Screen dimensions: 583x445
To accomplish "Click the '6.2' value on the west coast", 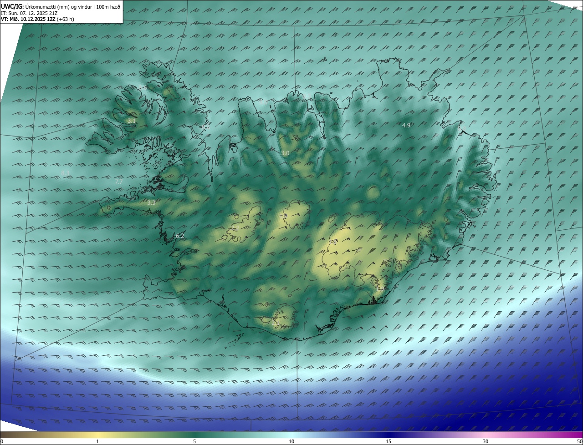I will (180, 236).
